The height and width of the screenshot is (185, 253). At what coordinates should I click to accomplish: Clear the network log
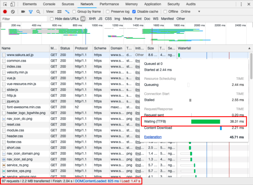coord(13,12)
